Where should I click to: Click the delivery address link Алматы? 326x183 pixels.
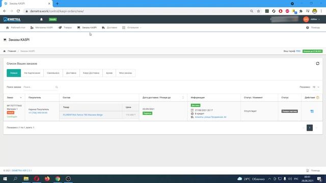click(210, 117)
